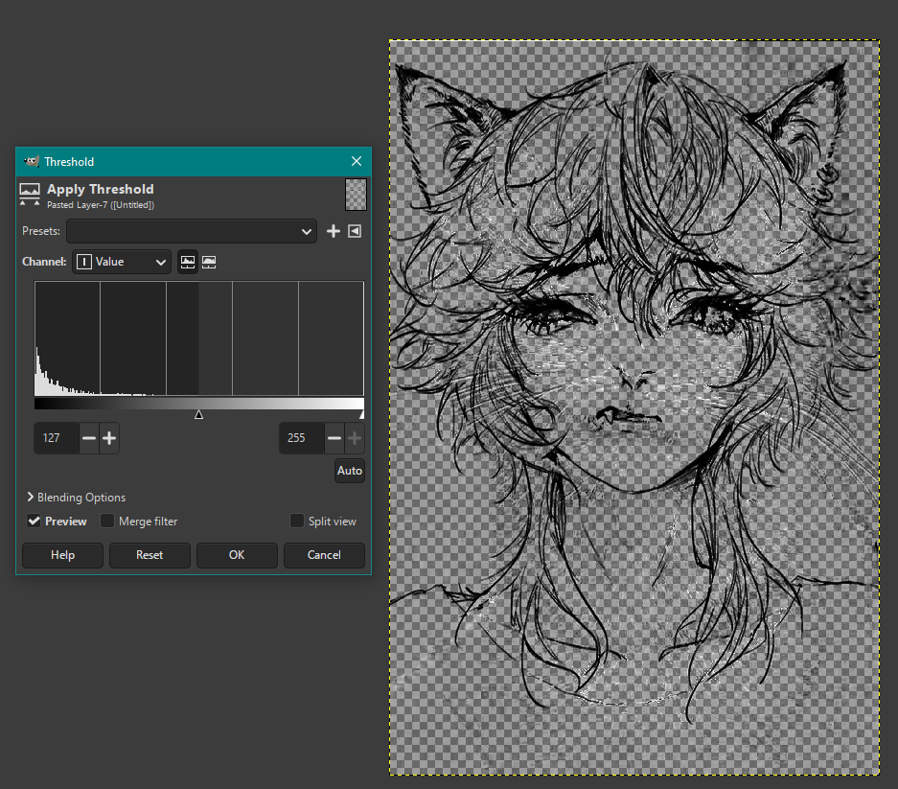Open the presets manage menu icon

pos(355,231)
